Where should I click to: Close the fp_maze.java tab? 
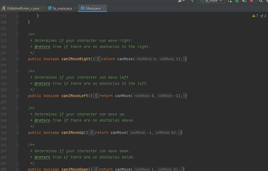[75, 8]
